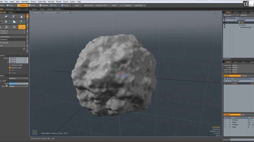Click the Scale Z percentage field

tap(18, 62)
